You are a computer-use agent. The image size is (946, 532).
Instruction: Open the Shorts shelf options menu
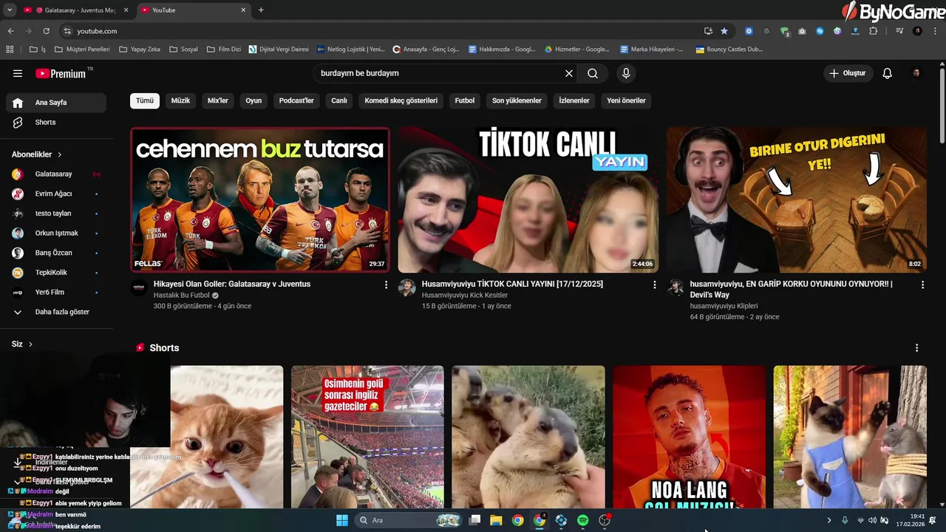pyautogui.click(x=916, y=348)
